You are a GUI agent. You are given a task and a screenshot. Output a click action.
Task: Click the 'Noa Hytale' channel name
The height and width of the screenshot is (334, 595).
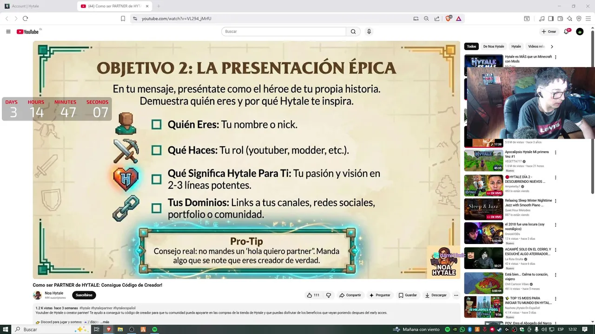click(x=54, y=293)
